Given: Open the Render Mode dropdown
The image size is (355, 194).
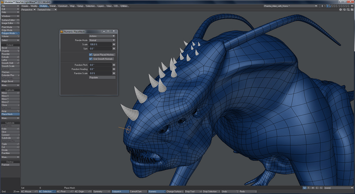Looking at the screenshot, I should pyautogui.click(x=102, y=40).
